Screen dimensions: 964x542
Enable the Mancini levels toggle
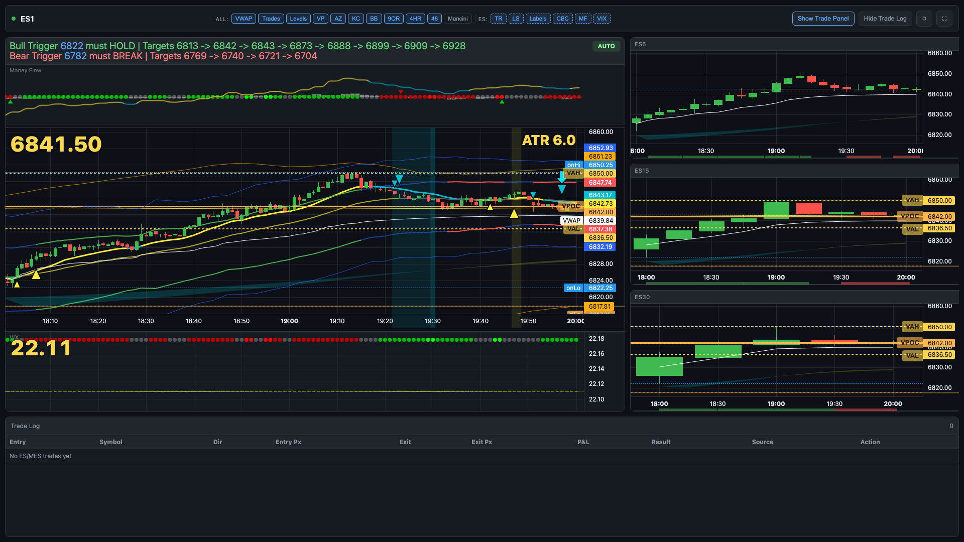[x=457, y=19]
